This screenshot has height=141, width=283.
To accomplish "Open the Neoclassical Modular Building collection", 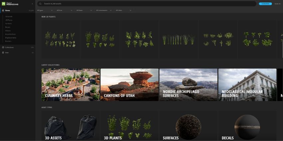I will pyautogui.click(x=247, y=85).
